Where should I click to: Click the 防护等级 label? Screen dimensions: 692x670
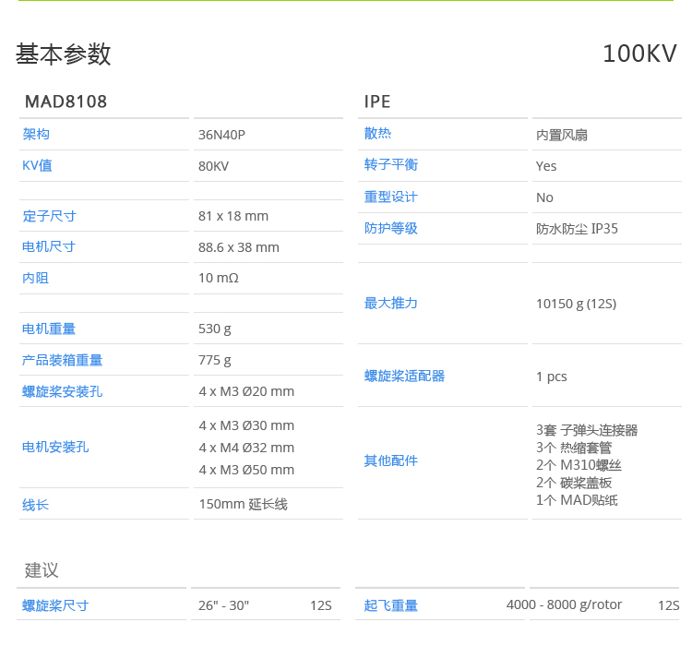(391, 228)
